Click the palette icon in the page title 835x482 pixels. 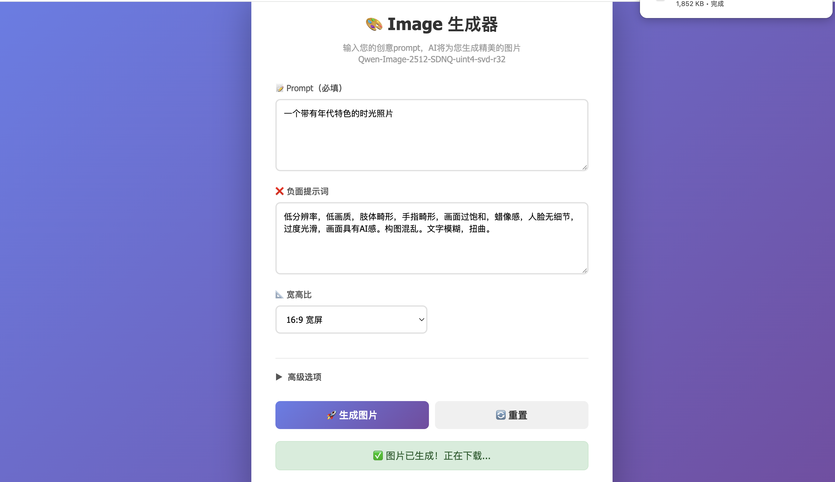[373, 23]
